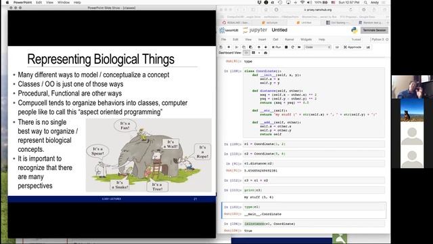Select the isinstance(c1, Coordinate) cell
The image size is (433, 244).
[314, 224]
